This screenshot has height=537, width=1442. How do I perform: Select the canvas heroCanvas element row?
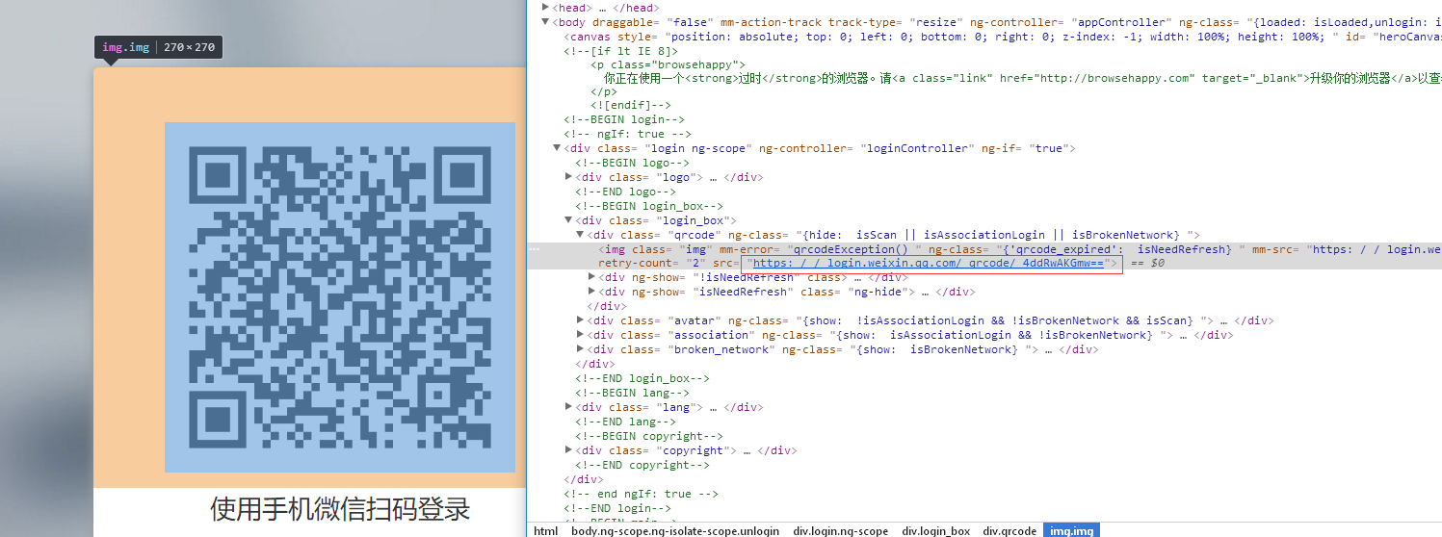click(x=1003, y=37)
